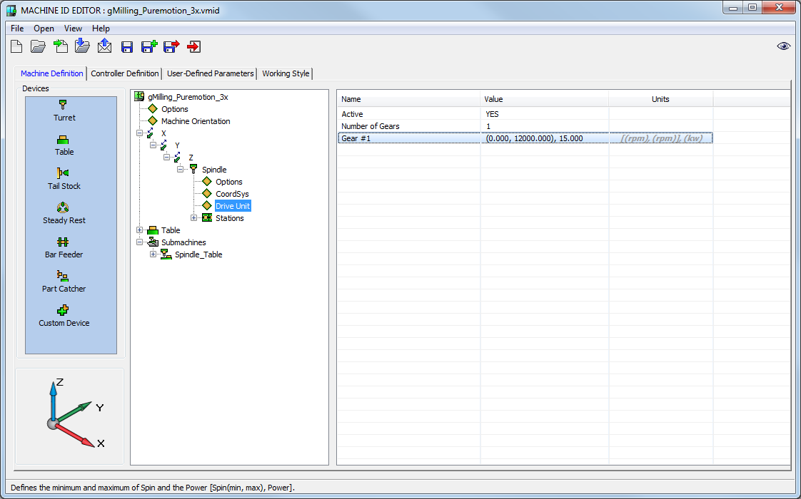The width and height of the screenshot is (801, 499).
Task: Collapse the Z axis tree node
Action: click(166, 158)
